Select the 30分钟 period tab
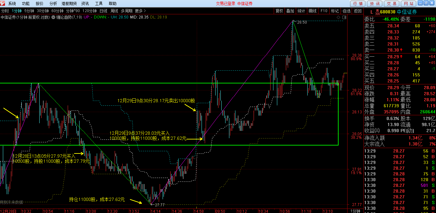This screenshot has height=213, width=436. point(43,11)
